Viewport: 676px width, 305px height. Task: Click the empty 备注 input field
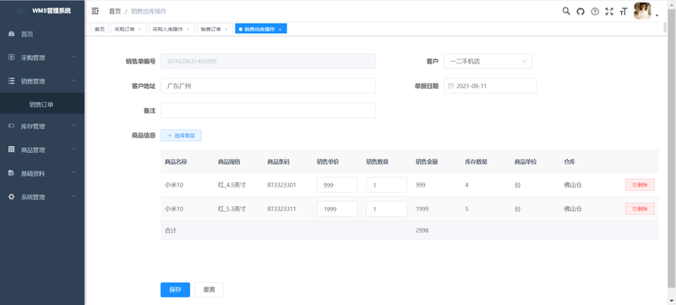coord(268,111)
